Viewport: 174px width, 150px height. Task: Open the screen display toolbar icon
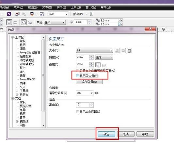tap(32, 14)
